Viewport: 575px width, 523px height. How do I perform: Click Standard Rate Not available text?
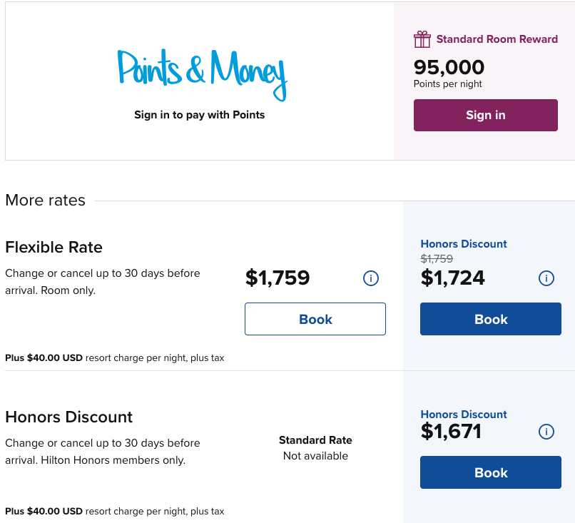click(x=315, y=448)
